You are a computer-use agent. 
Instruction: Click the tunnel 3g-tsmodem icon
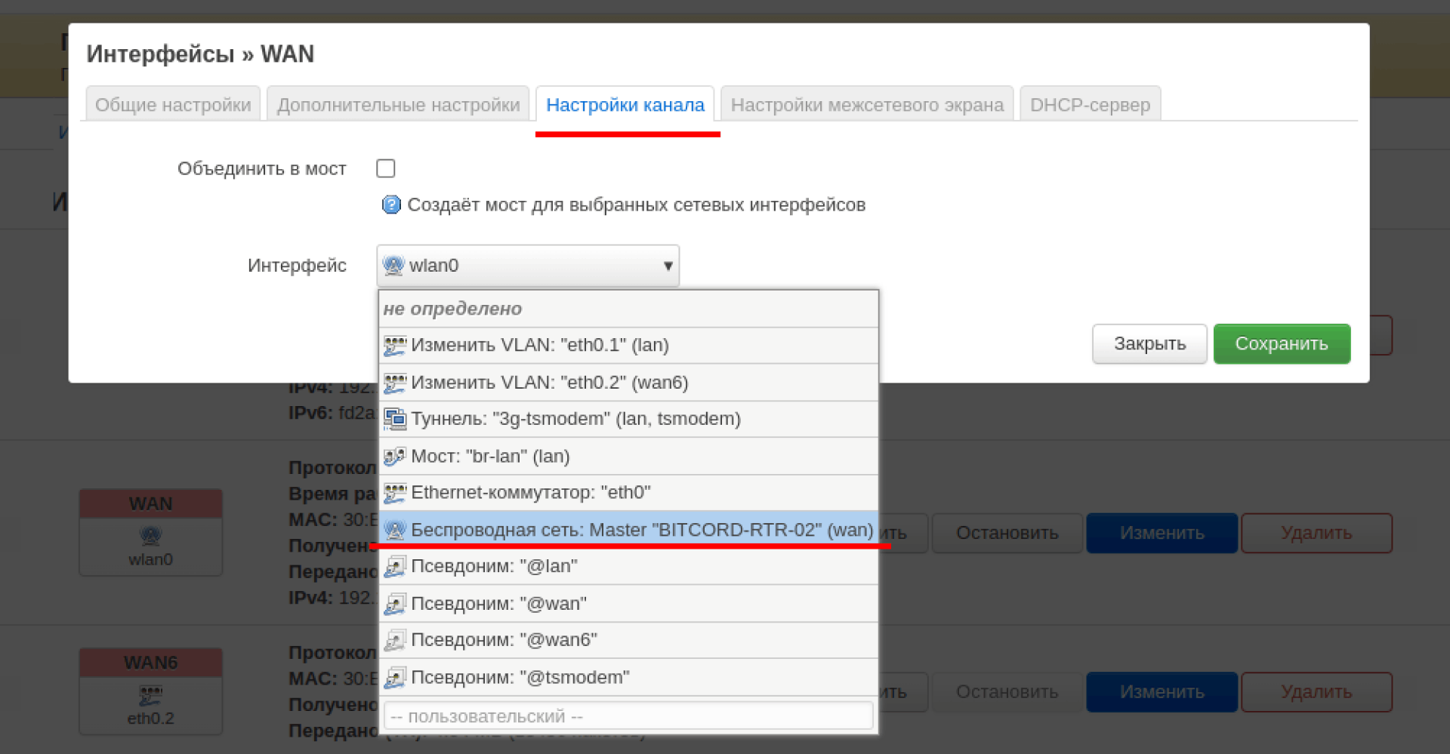394,419
